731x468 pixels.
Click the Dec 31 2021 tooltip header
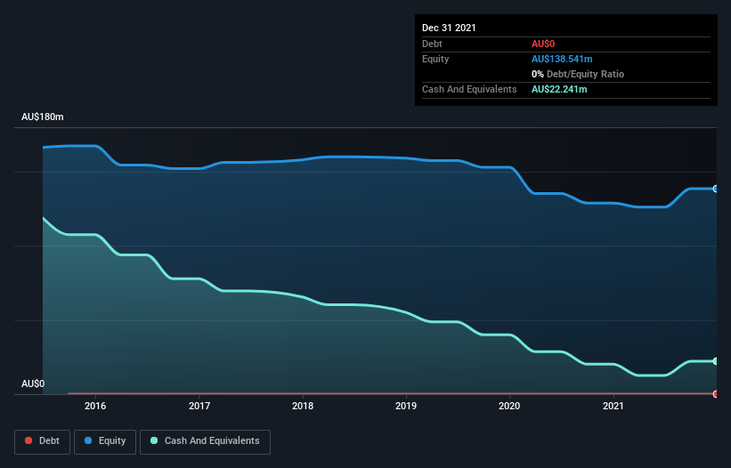tap(449, 28)
